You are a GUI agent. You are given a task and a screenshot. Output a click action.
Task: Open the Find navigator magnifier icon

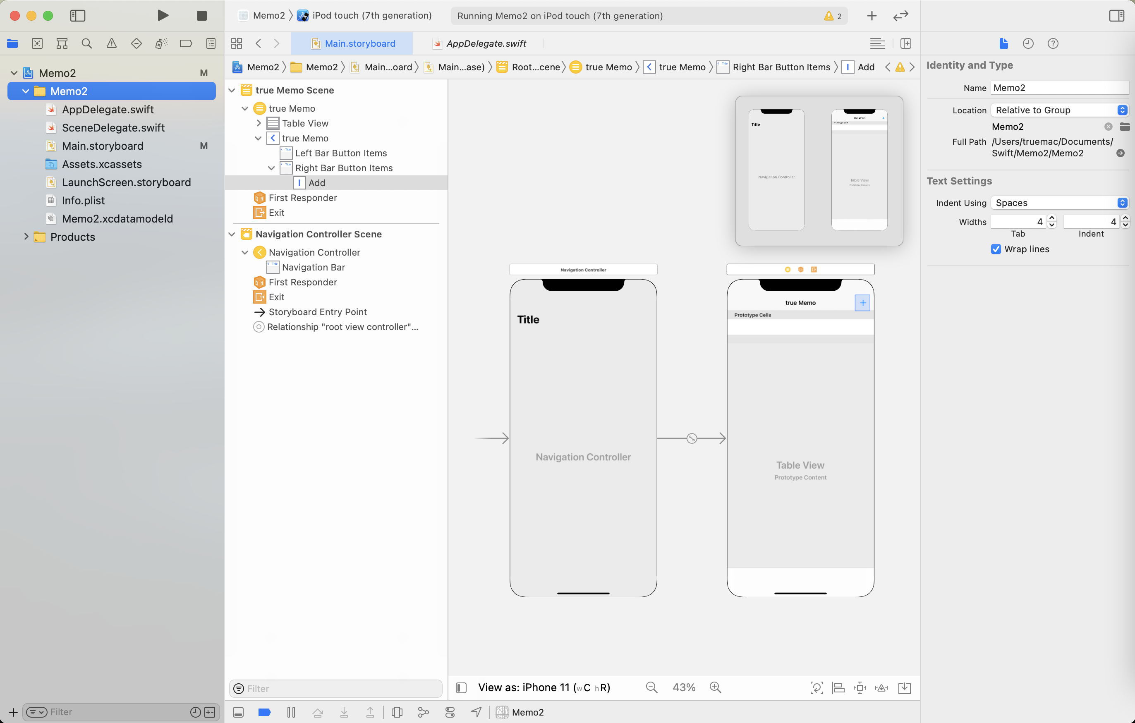click(x=86, y=43)
